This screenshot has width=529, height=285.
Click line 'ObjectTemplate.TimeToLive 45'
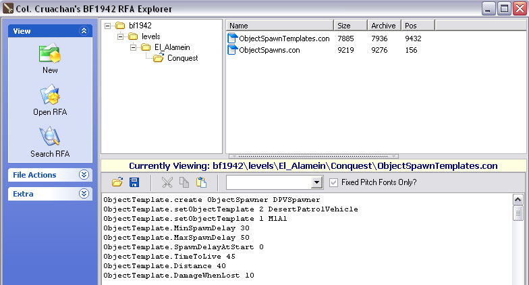(169, 257)
